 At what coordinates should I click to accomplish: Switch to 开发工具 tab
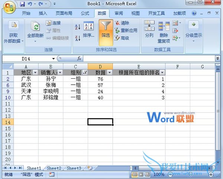click(x=156, y=13)
